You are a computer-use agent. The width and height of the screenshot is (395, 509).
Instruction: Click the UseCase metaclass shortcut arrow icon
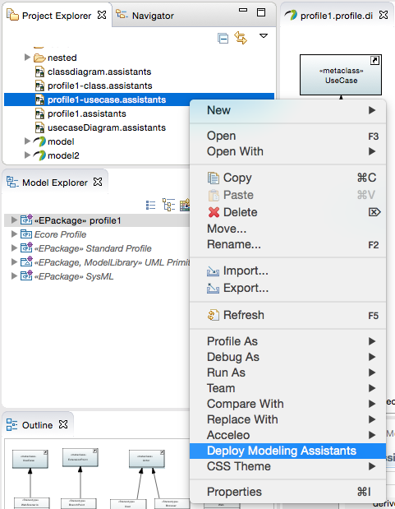374,60
